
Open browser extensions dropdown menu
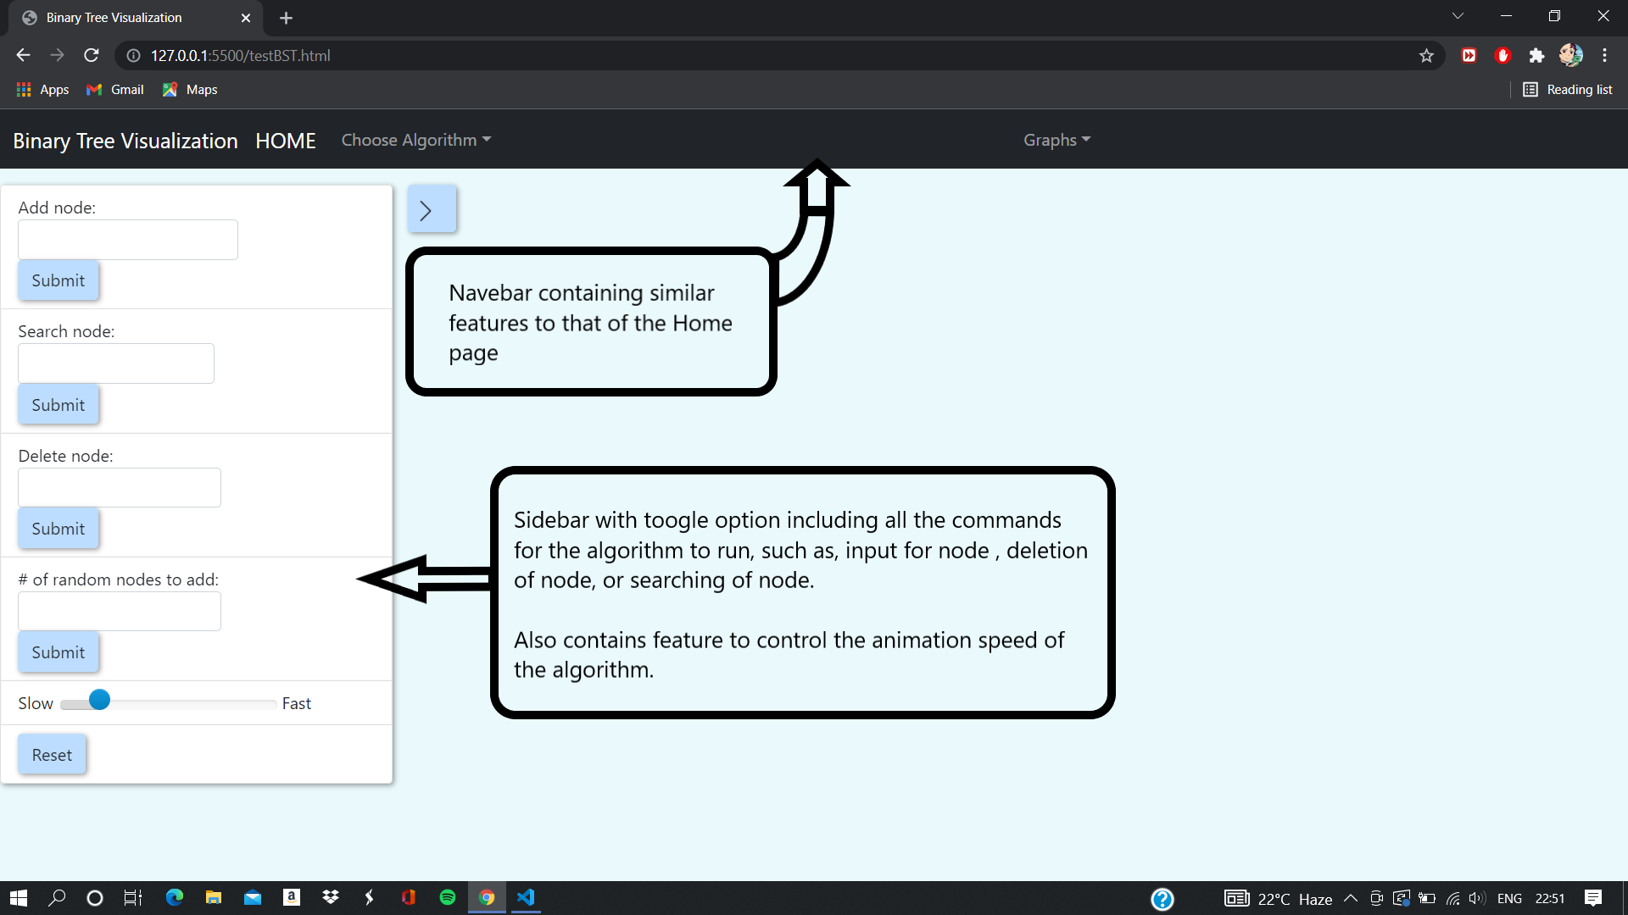(1537, 55)
